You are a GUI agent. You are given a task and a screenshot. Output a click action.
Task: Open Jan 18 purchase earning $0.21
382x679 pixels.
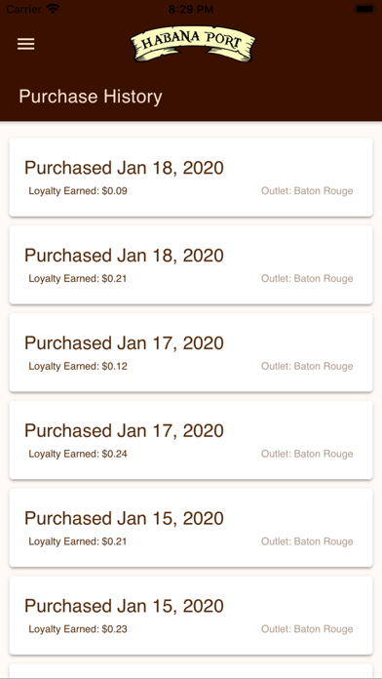pyautogui.click(x=191, y=264)
